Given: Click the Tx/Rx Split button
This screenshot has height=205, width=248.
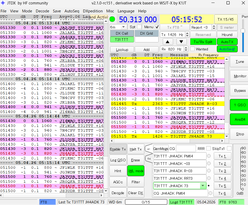Looking at the screenshot, I should (x=203, y=42).
